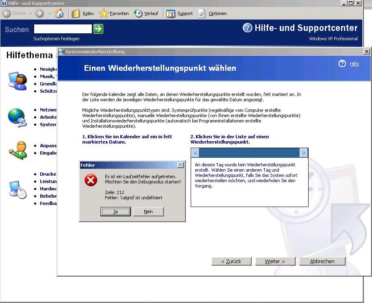Close the Fehler dialog with X
The image size is (372, 303).
[x=180, y=165]
